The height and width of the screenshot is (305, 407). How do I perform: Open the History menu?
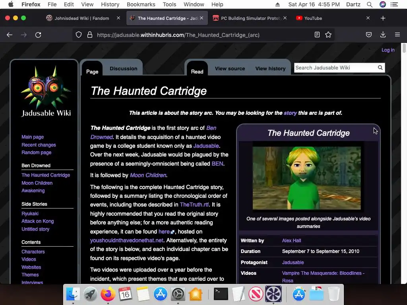(x=110, y=4)
